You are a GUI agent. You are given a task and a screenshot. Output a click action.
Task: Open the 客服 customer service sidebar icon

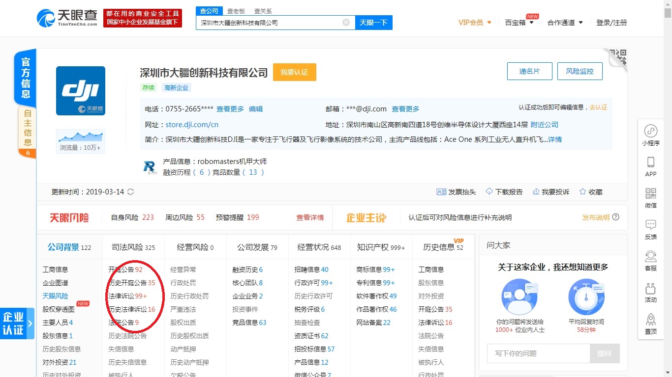pos(651,261)
